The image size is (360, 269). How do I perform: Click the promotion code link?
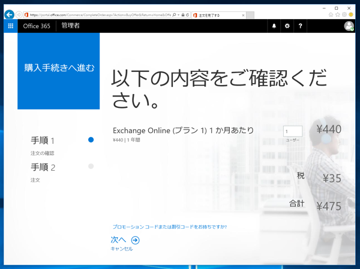coord(170,227)
